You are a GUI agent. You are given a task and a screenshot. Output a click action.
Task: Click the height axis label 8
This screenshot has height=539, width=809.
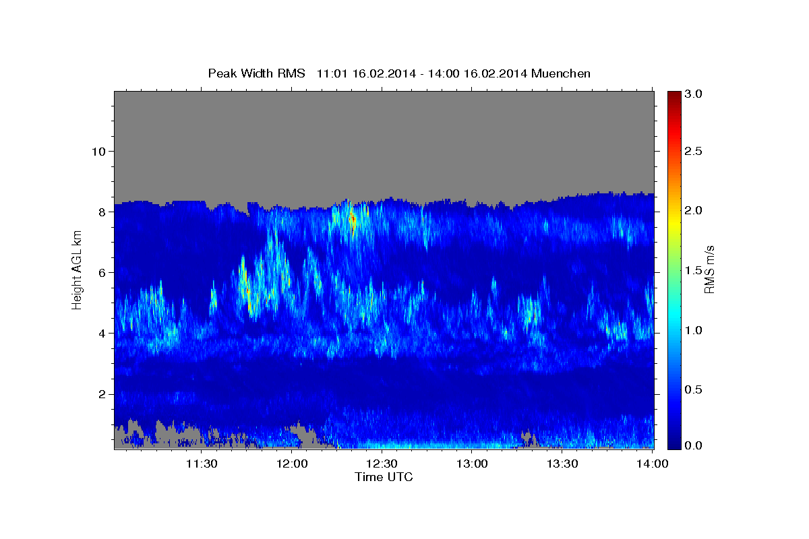click(101, 212)
